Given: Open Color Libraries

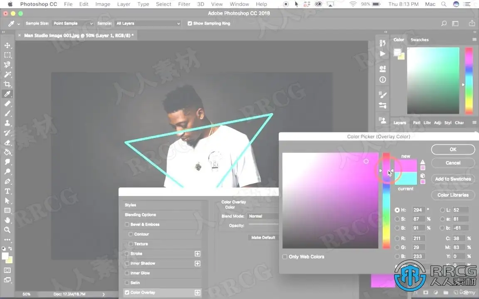Looking at the screenshot, I should [x=453, y=195].
